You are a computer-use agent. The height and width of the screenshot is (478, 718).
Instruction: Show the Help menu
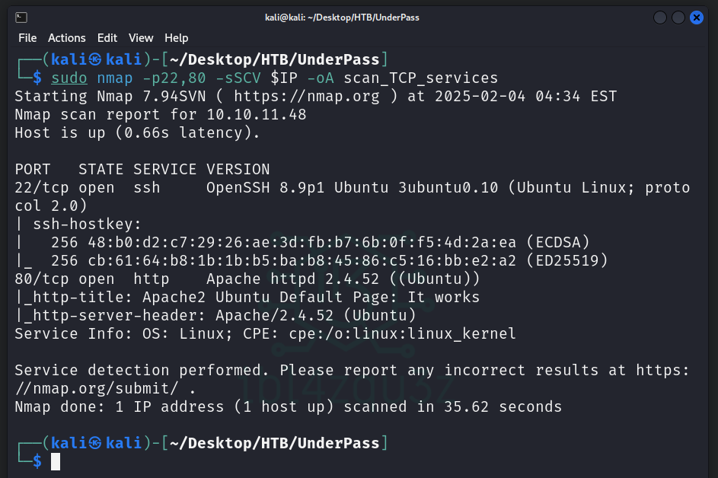point(176,38)
